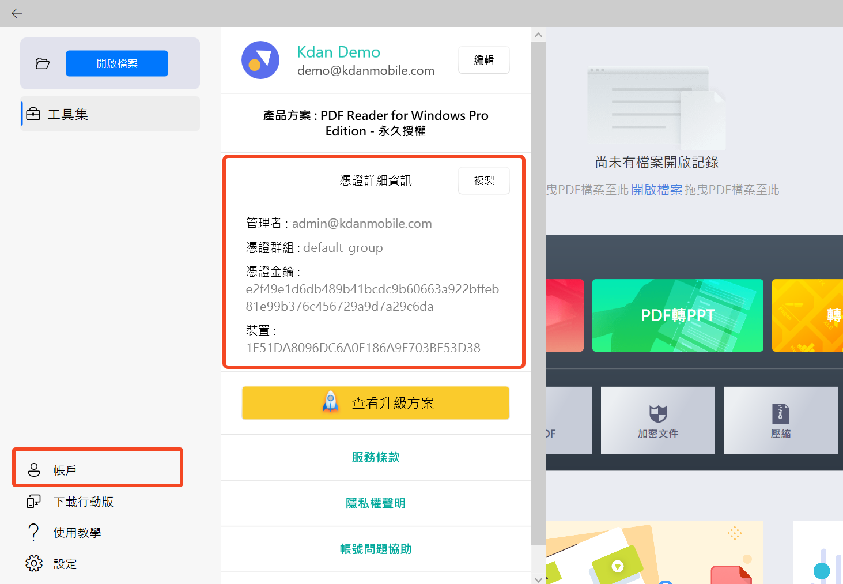Screen dimensions: 843x584
Task: Click the rocket icon on upgrade button
Action: pos(331,402)
